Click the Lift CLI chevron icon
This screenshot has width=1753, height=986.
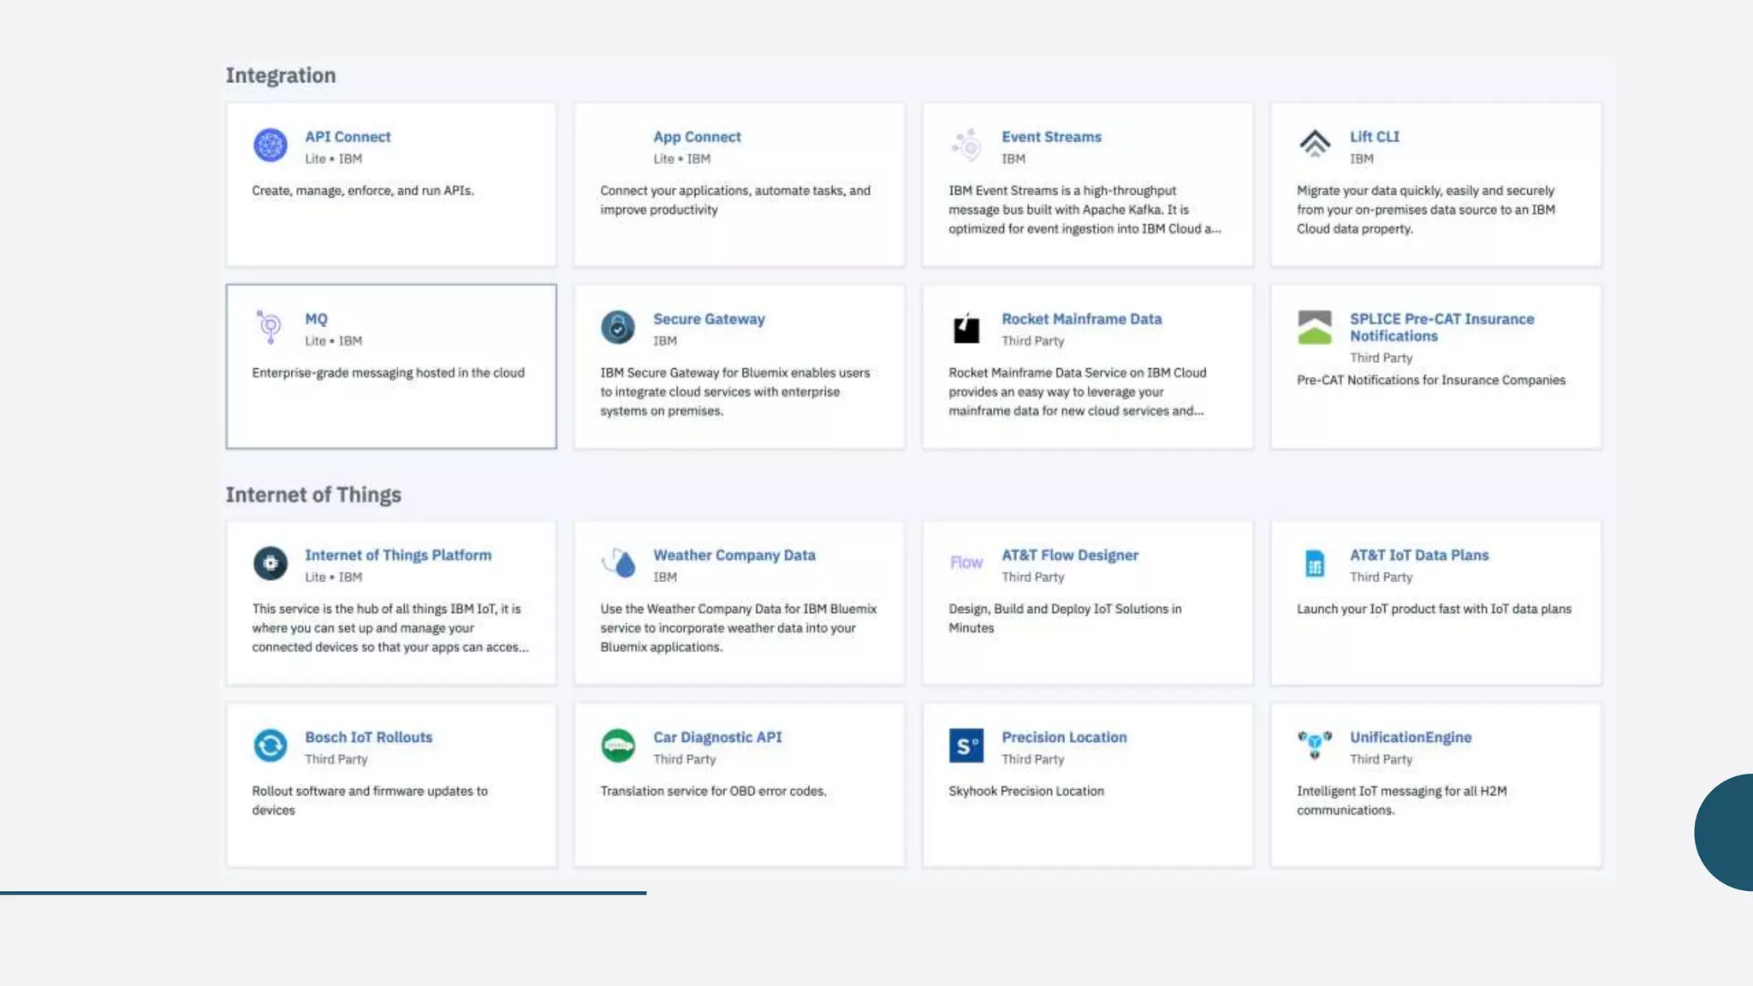coord(1315,144)
